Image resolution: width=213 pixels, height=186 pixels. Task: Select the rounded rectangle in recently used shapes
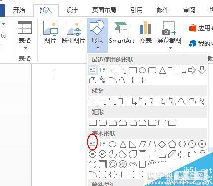(152, 70)
